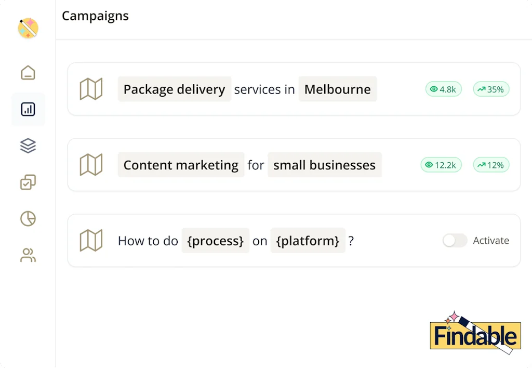Select the {platform} placeholder field
Viewport: 532px width, 368px height.
[x=308, y=241]
